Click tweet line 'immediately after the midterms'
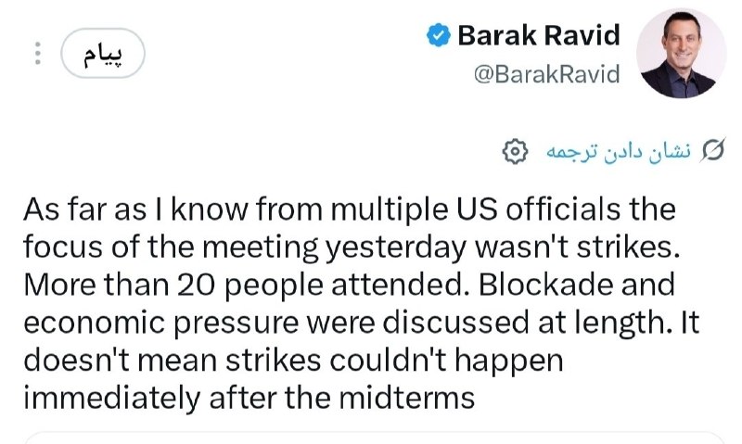Viewport: 742px width, 444px height. point(249,399)
